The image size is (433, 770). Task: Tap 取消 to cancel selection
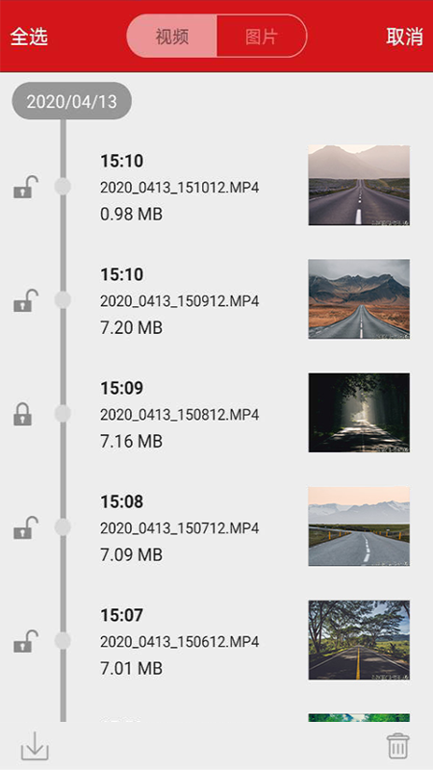click(404, 37)
